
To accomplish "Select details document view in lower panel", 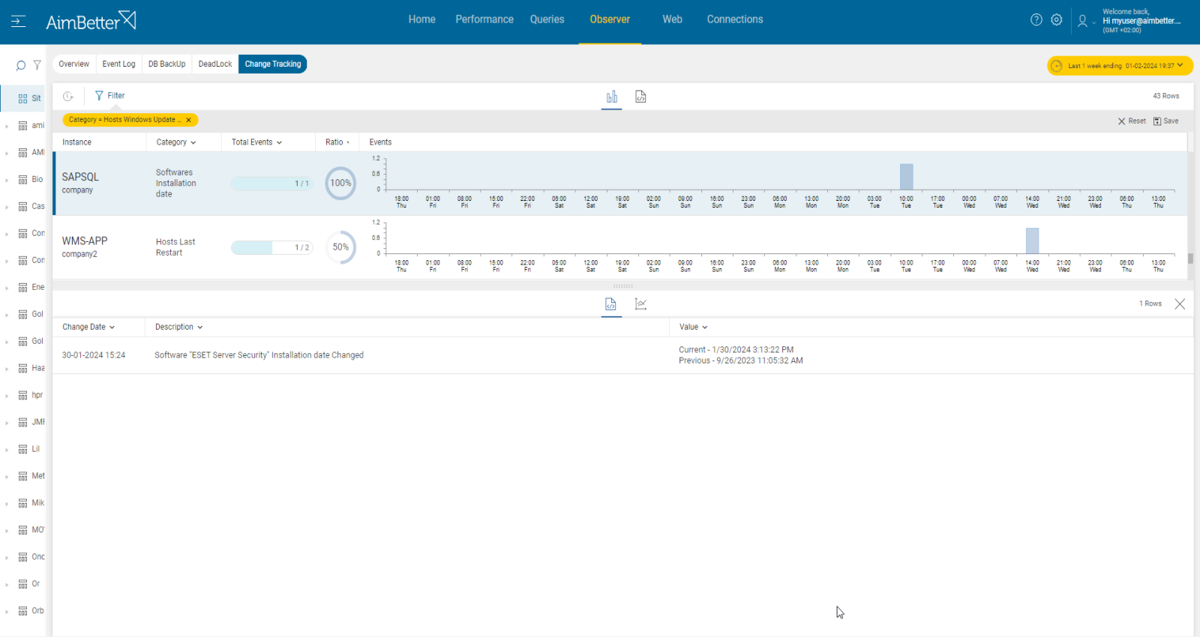I will 610,304.
